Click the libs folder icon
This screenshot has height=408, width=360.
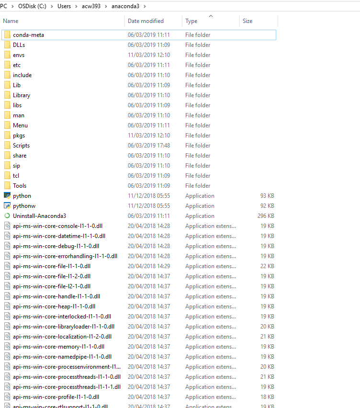tap(7, 105)
